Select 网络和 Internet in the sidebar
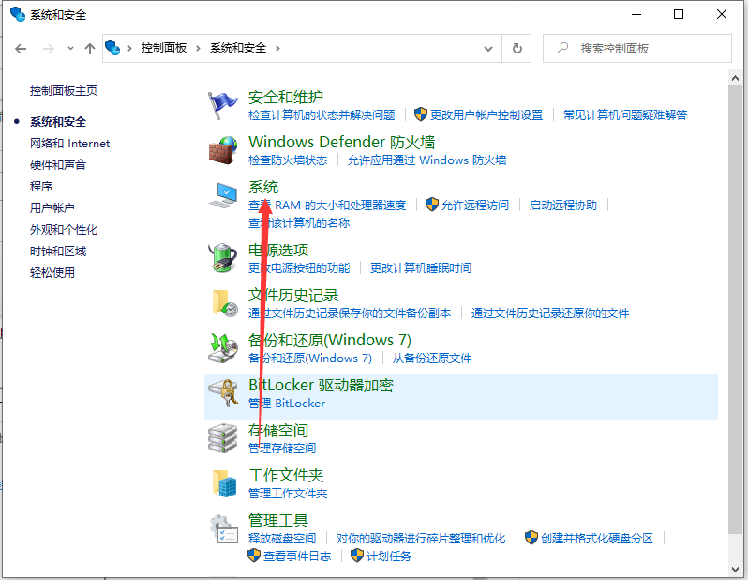The height and width of the screenshot is (580, 748). pos(69,144)
